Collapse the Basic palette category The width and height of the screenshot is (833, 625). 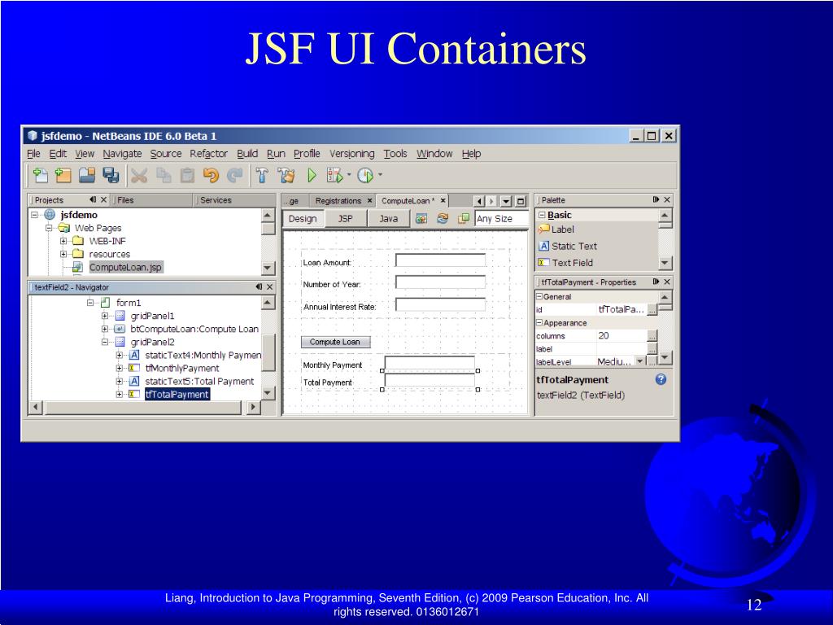(542, 215)
